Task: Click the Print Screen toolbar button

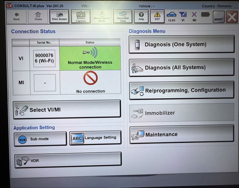Action: click(x=59, y=16)
